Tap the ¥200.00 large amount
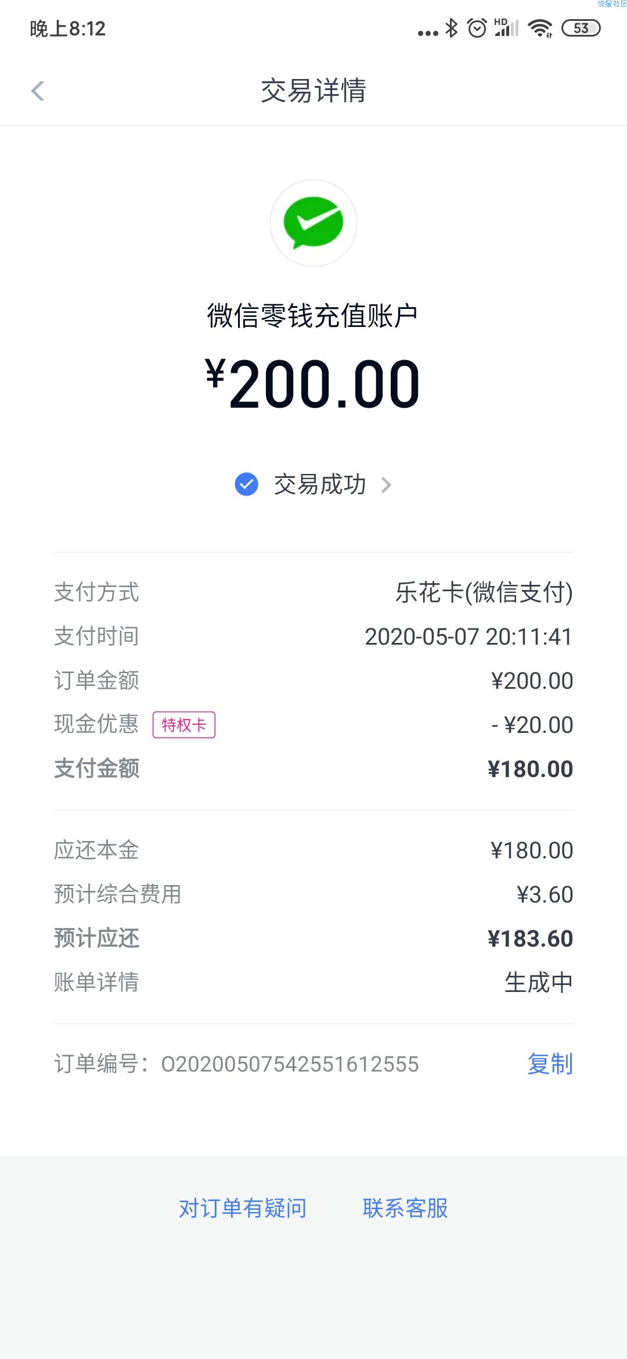The height and width of the screenshot is (1359, 627). click(x=313, y=383)
